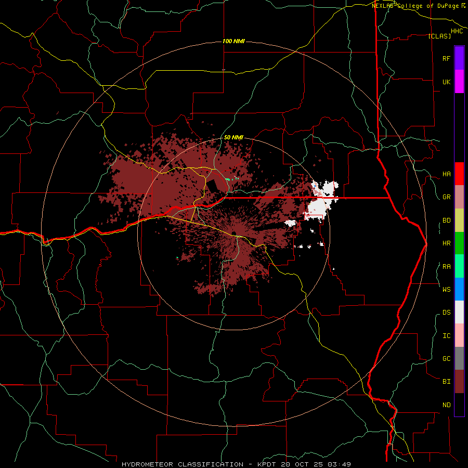
Task: Pick the RA light green legend block
Action: click(x=459, y=266)
